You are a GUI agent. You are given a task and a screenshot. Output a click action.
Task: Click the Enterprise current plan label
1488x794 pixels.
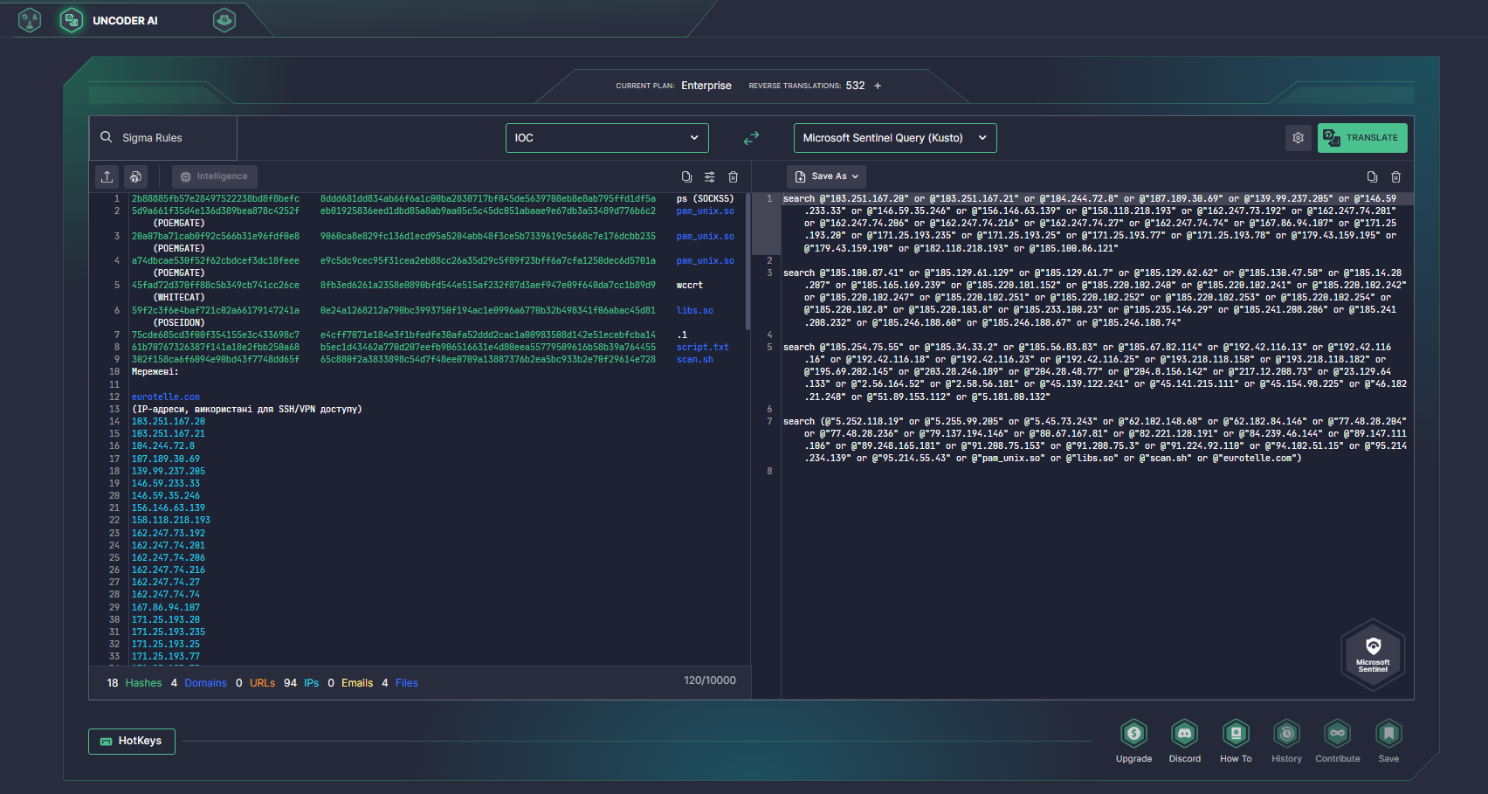706,86
